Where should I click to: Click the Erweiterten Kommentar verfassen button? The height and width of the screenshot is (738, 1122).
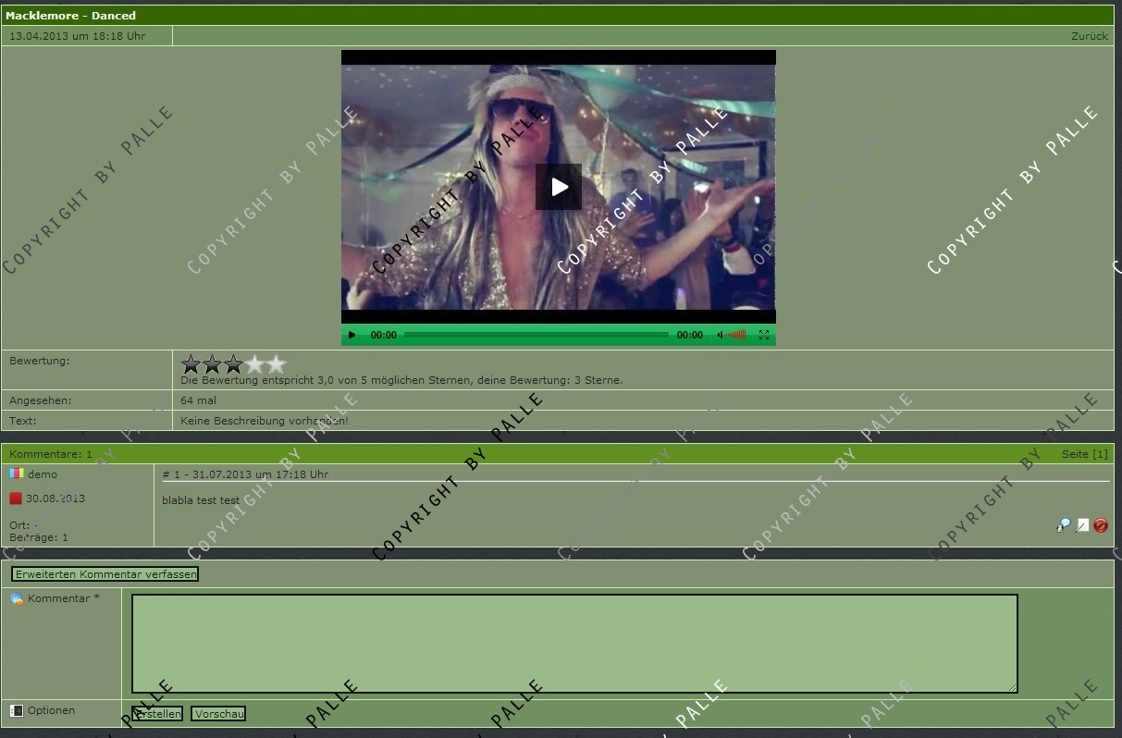[105, 574]
